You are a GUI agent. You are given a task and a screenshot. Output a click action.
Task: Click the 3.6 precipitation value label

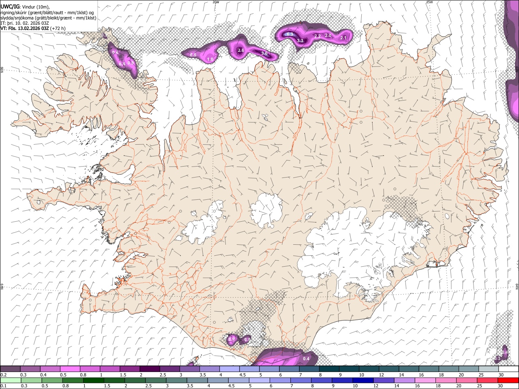point(264,53)
